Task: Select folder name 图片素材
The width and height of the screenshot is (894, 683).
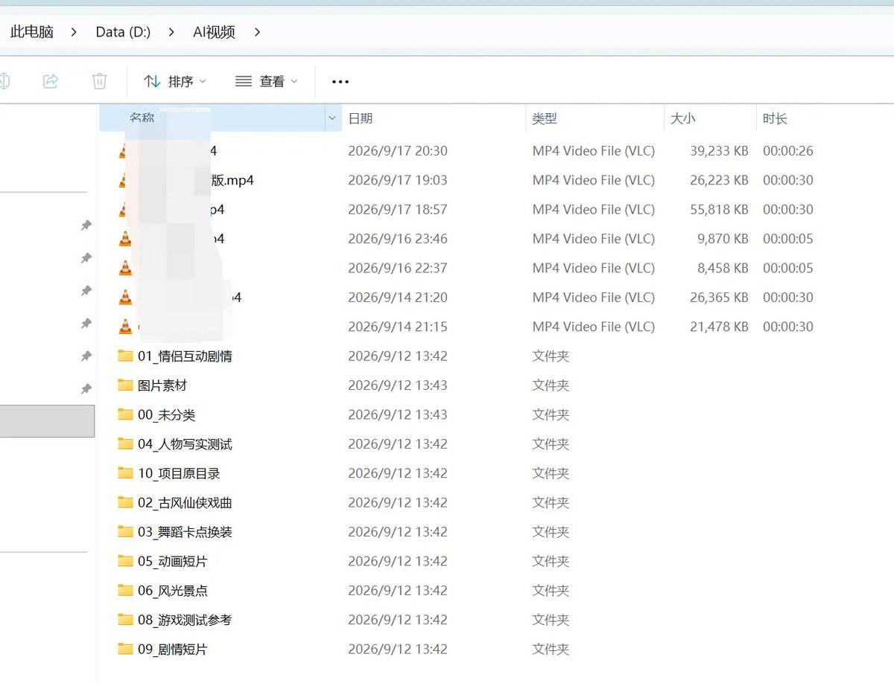Action: [x=162, y=385]
